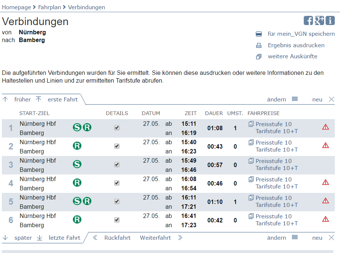This screenshot has width=340, height=253.
Task: Click the Rückfahrt link
Action: click(117, 238)
